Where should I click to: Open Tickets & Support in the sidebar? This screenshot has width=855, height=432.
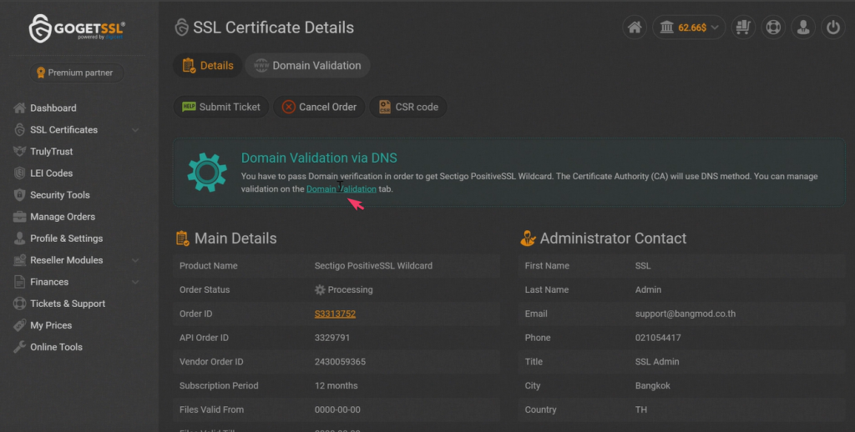[68, 304]
